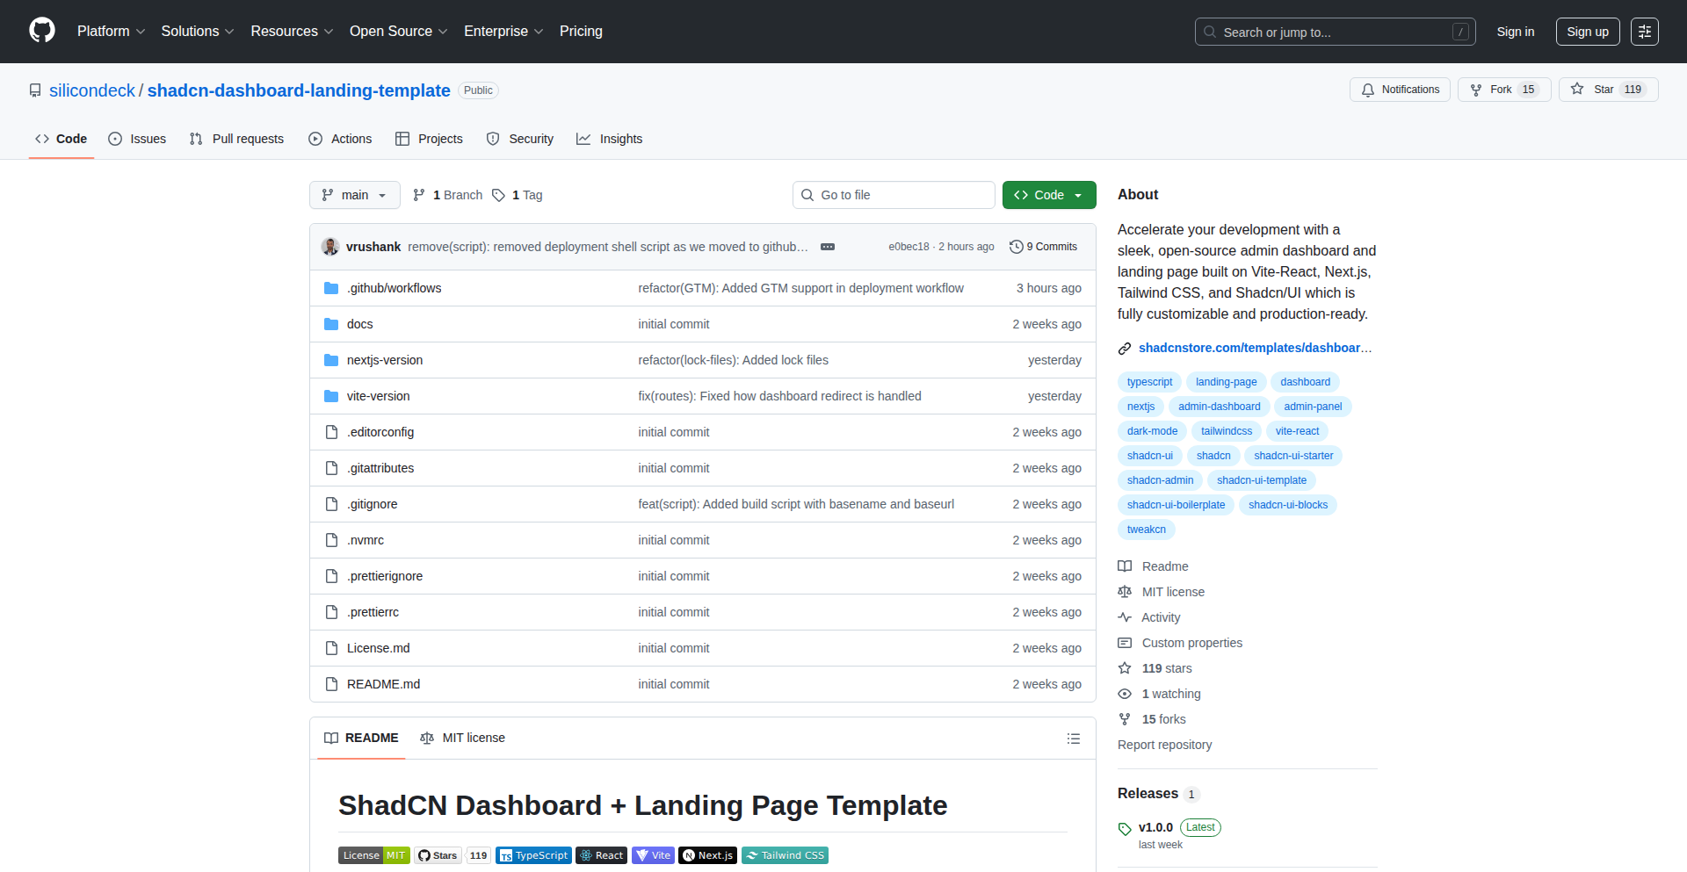Image resolution: width=1687 pixels, height=872 pixels.
Task: Expand the Solutions menu
Action: [198, 32]
